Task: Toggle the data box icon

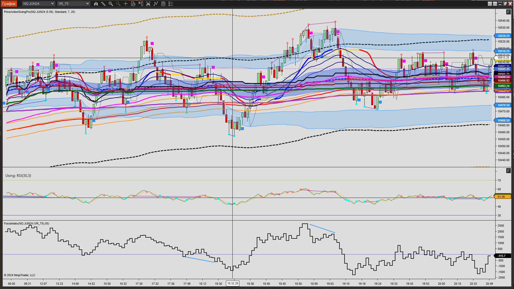Action: point(133,4)
